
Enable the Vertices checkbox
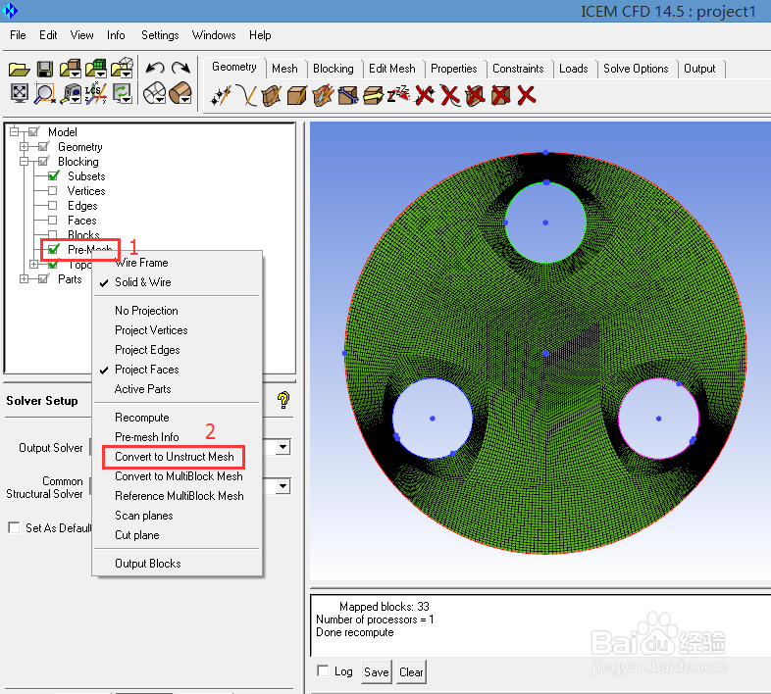click(53, 191)
